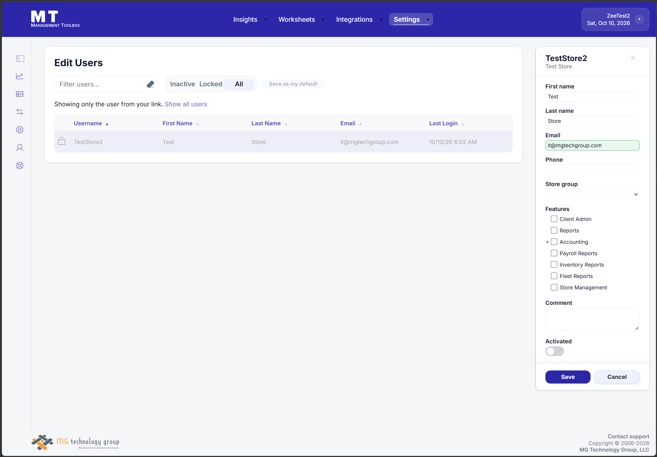Check the Fleet Reports feature
The height and width of the screenshot is (457, 657).
click(554, 276)
